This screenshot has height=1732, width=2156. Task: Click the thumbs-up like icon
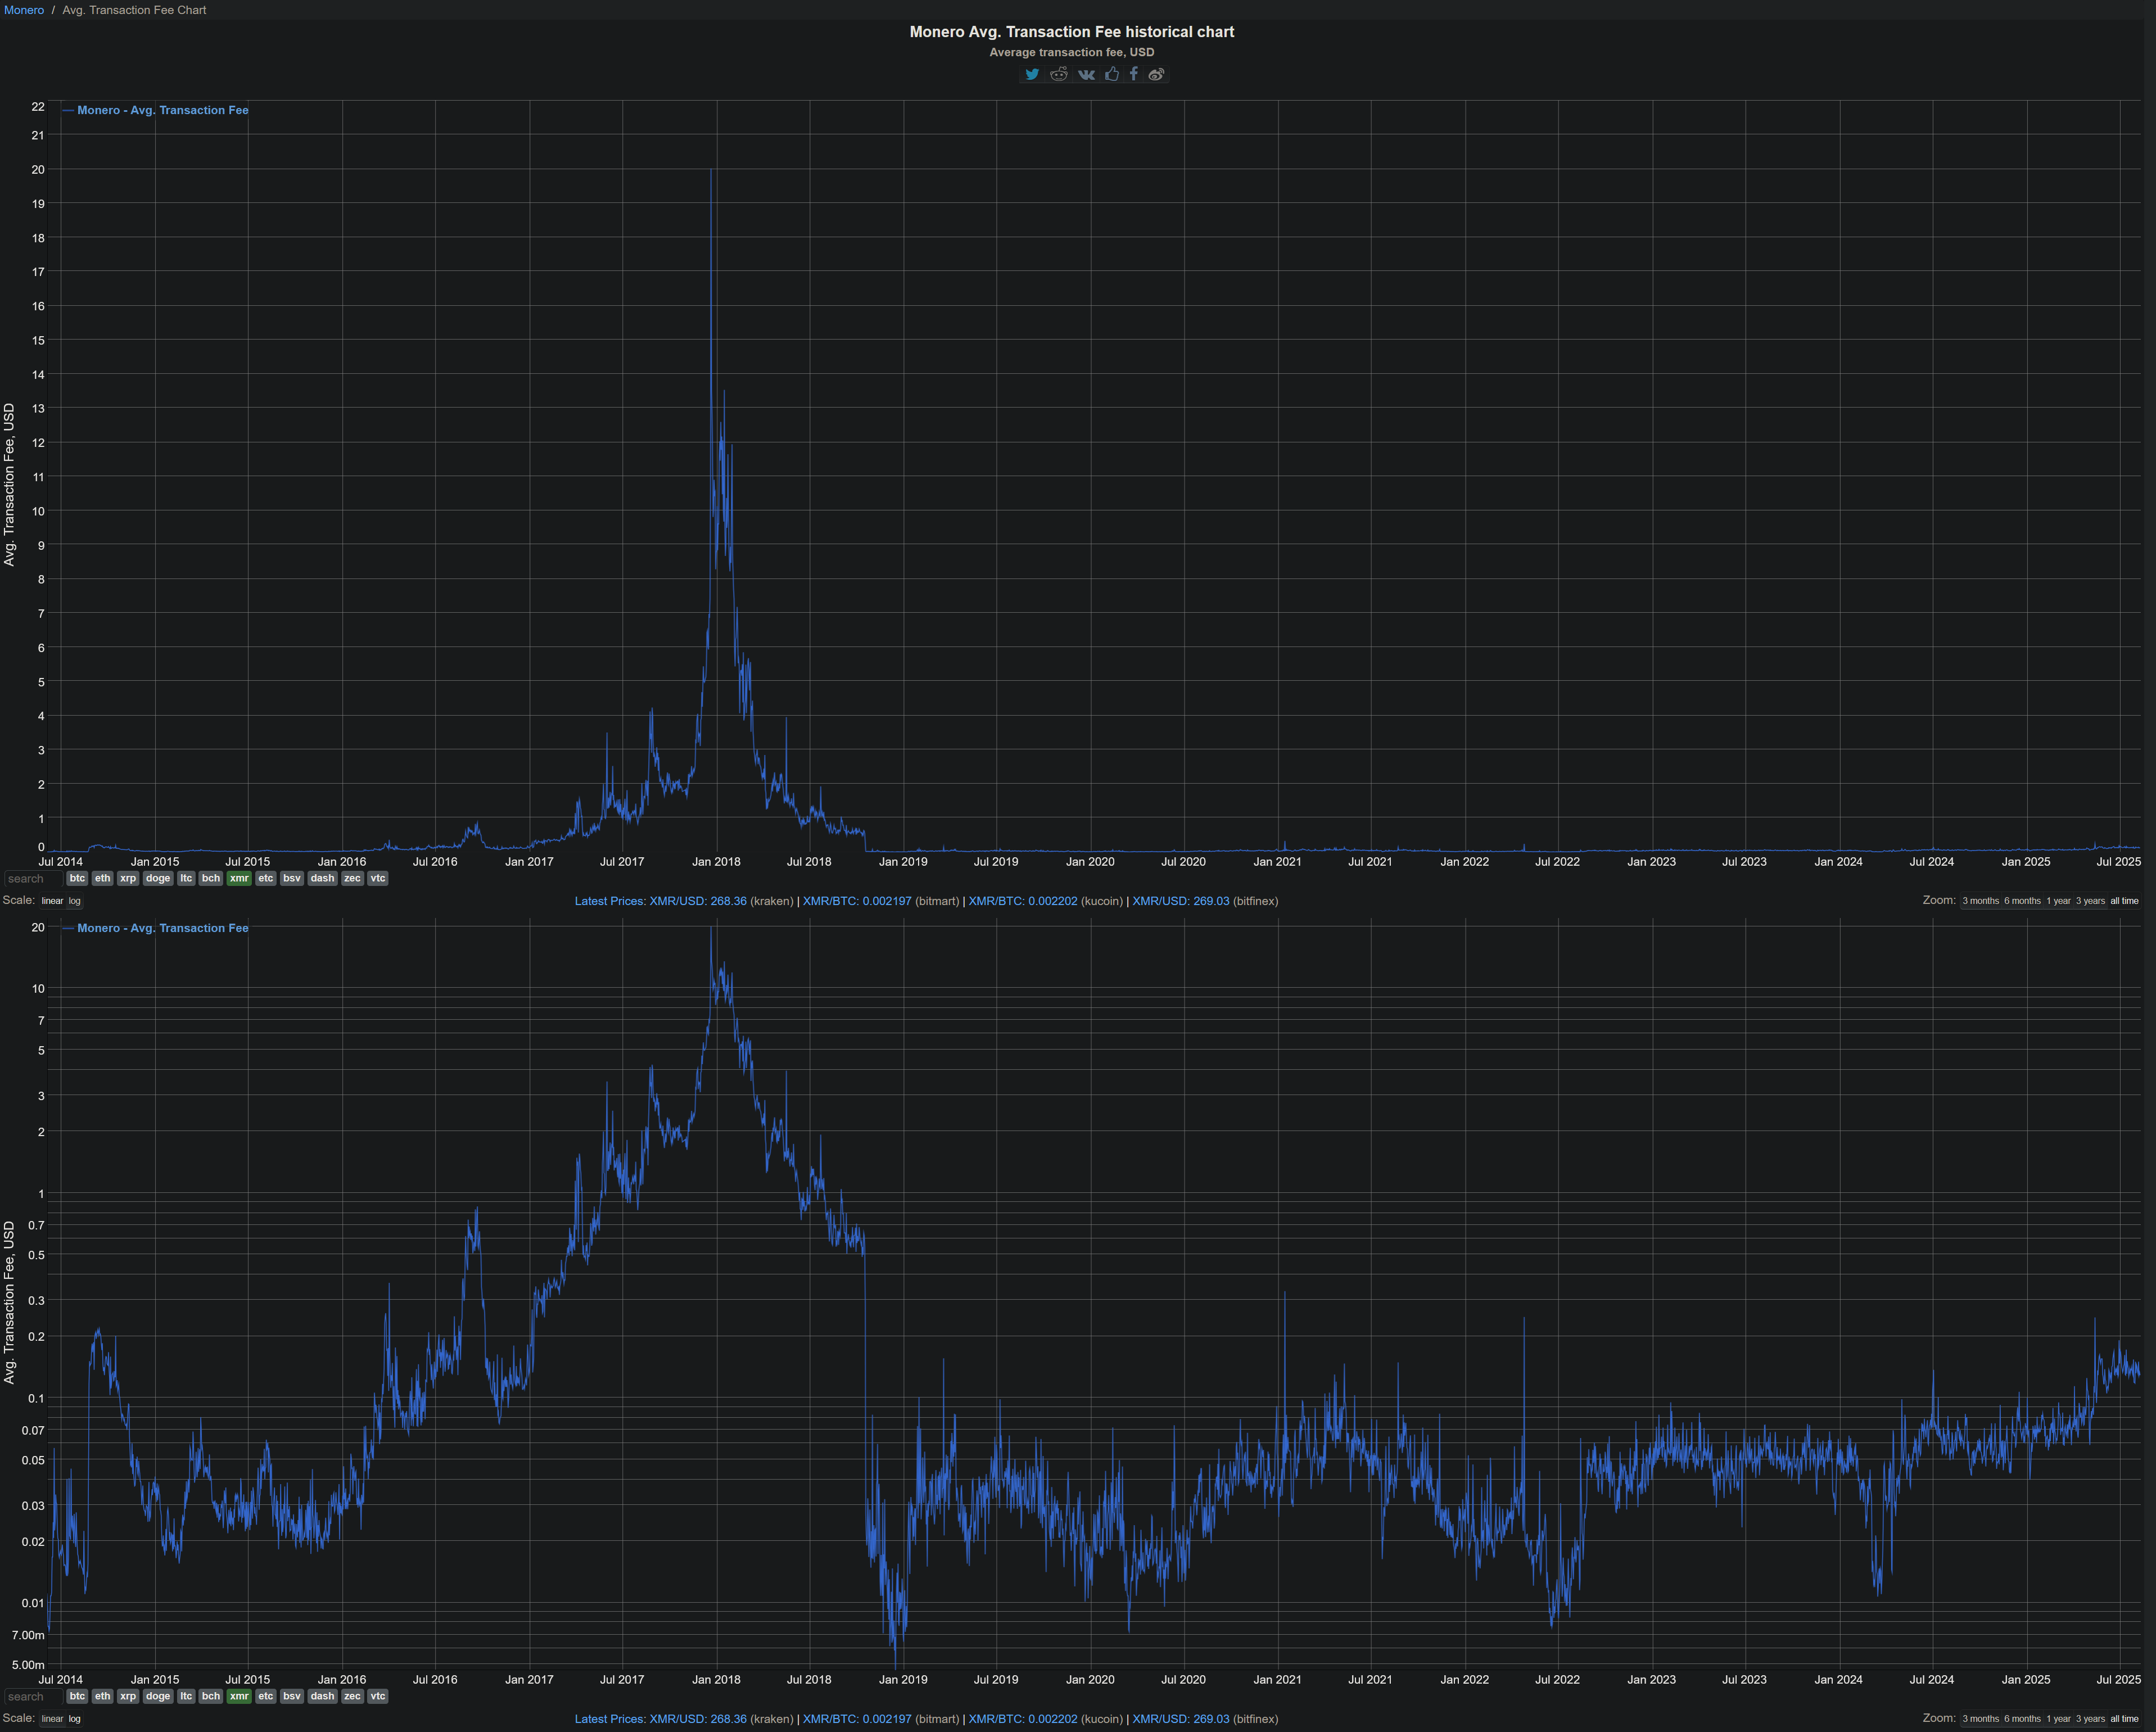(1111, 74)
